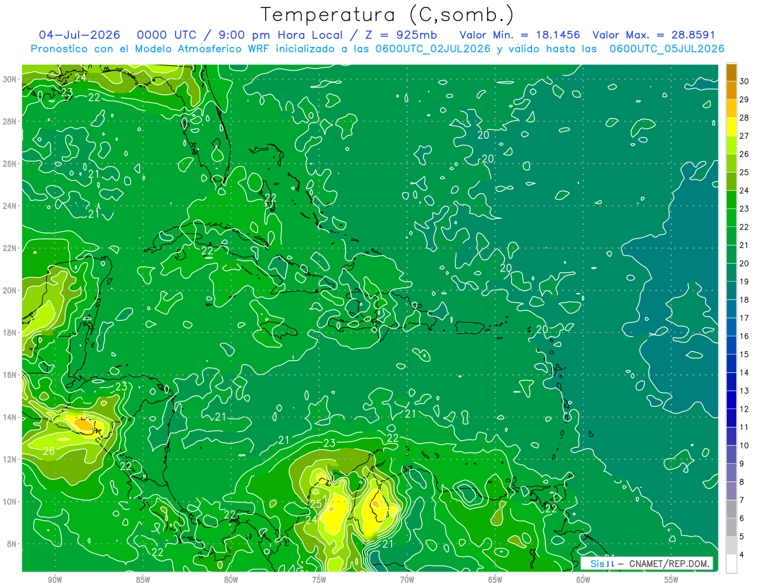
Task: Click the 80W longitude axis label
Action: pos(231,580)
